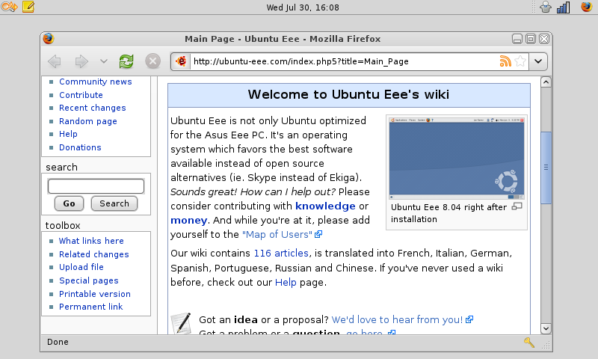Click the yellow sticky note icon in top panel
The width and height of the screenshot is (598, 359).
[28, 7]
